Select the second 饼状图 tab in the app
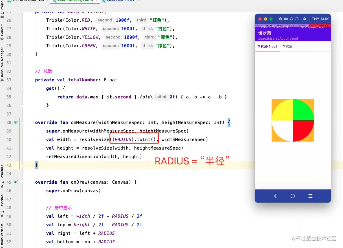 pos(287,46)
